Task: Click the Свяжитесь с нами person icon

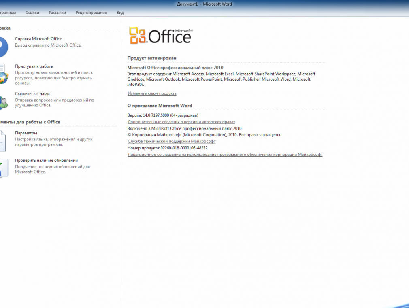Action: [x=4, y=102]
